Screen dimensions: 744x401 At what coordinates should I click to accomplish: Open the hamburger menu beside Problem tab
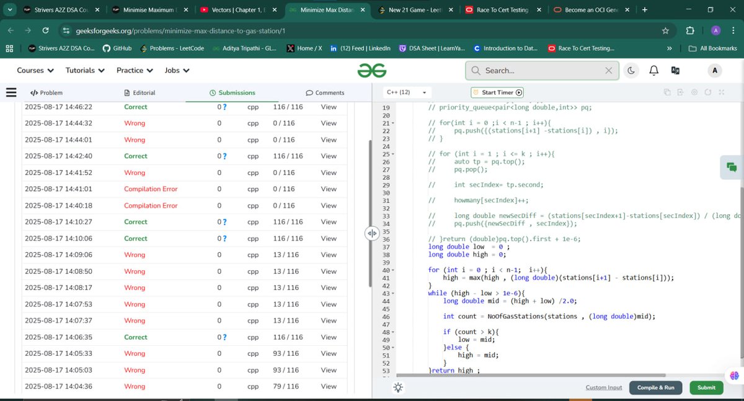point(11,92)
